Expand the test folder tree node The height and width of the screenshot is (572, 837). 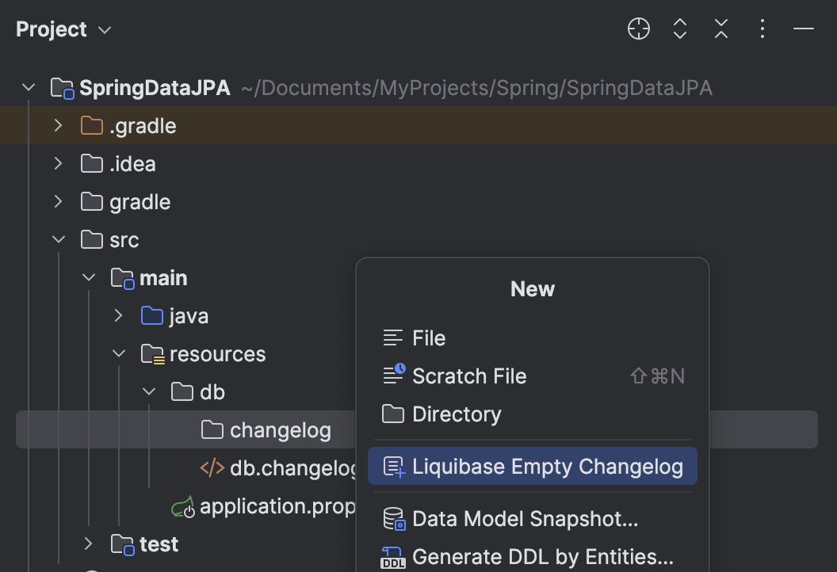[87, 544]
